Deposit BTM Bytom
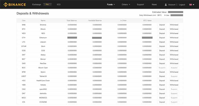The width and height of the screenshot is (199, 106). (162, 72)
